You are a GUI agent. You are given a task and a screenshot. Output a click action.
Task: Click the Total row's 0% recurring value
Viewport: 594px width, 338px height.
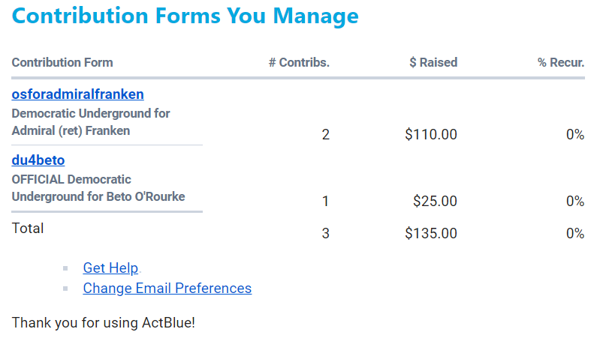(x=574, y=233)
